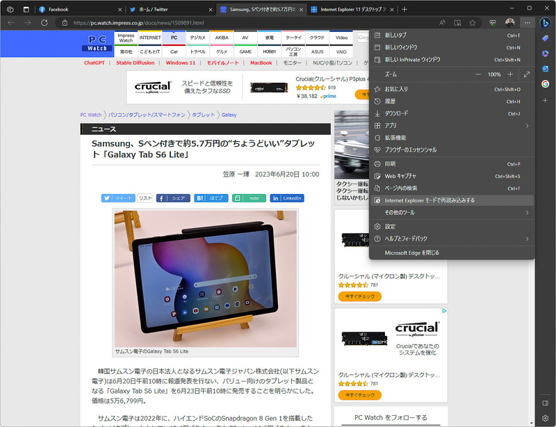Screen dimensions: 556x427
Task: Share article via Twitter tweet button
Action: [118, 198]
